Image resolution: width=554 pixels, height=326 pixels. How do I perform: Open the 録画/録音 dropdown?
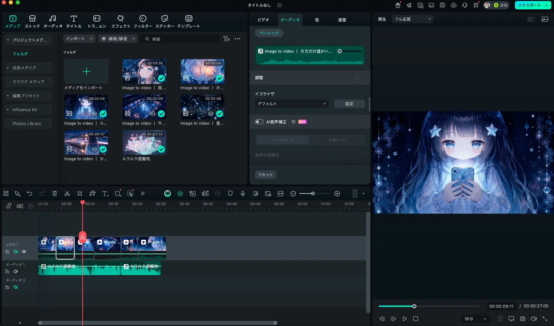coord(118,39)
